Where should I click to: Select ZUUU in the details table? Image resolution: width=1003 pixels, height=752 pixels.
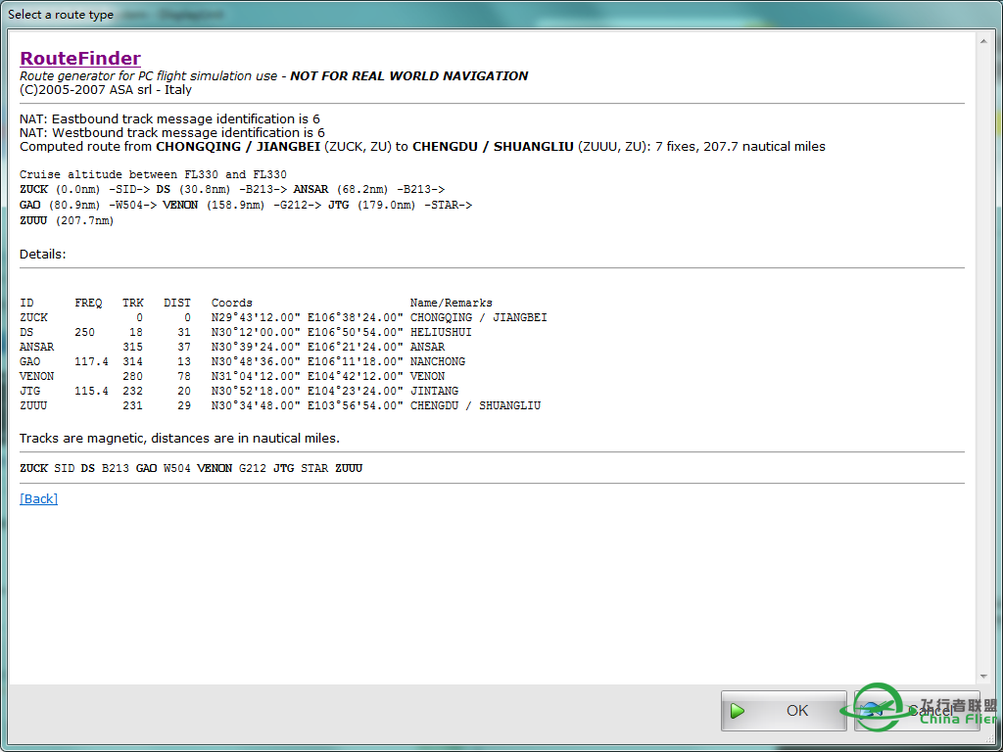[x=32, y=405]
